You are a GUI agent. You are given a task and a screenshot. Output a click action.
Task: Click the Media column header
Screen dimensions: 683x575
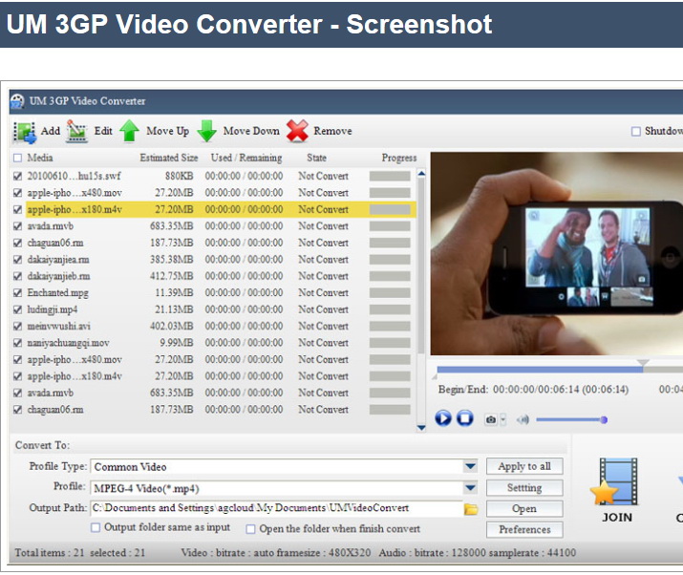(40, 158)
